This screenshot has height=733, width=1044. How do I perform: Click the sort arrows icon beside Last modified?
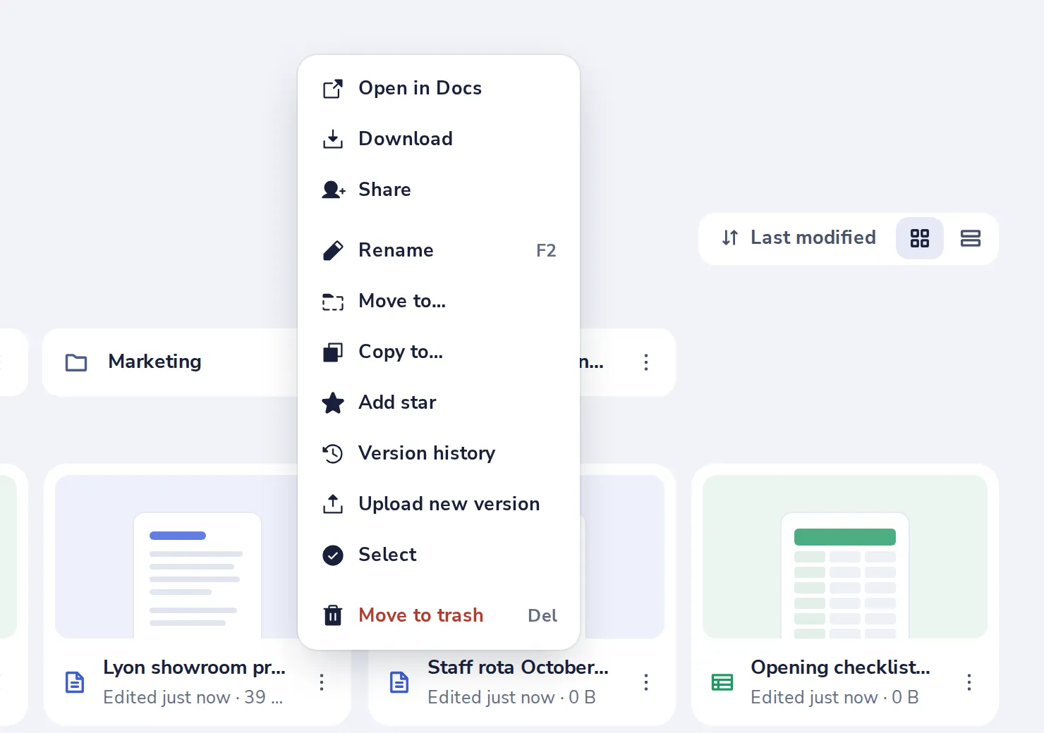730,238
